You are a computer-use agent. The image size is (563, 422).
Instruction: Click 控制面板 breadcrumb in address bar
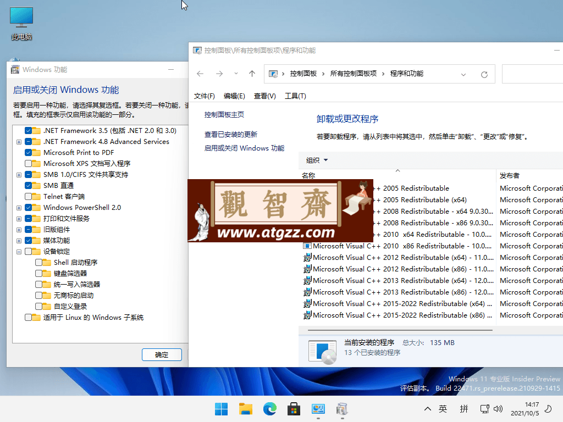pyautogui.click(x=303, y=74)
